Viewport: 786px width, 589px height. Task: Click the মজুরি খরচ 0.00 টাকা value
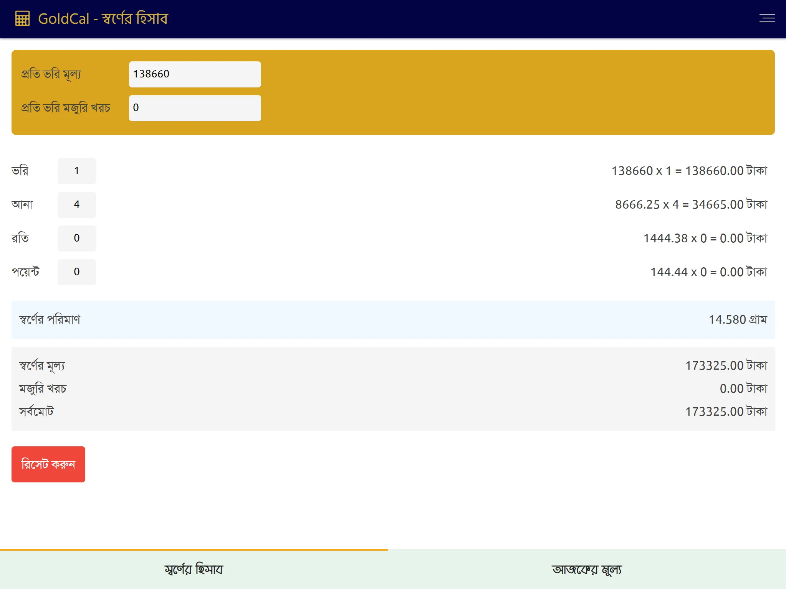[x=743, y=388]
